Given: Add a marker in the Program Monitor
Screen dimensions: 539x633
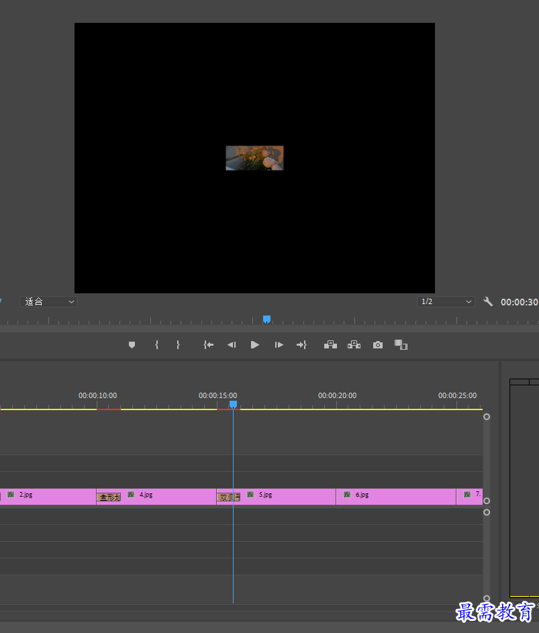Looking at the screenshot, I should (132, 345).
